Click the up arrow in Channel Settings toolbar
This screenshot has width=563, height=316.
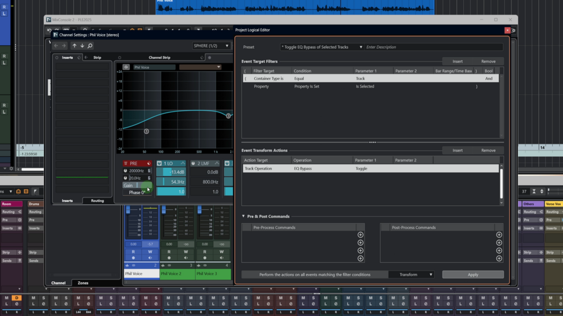pyautogui.click(x=75, y=46)
